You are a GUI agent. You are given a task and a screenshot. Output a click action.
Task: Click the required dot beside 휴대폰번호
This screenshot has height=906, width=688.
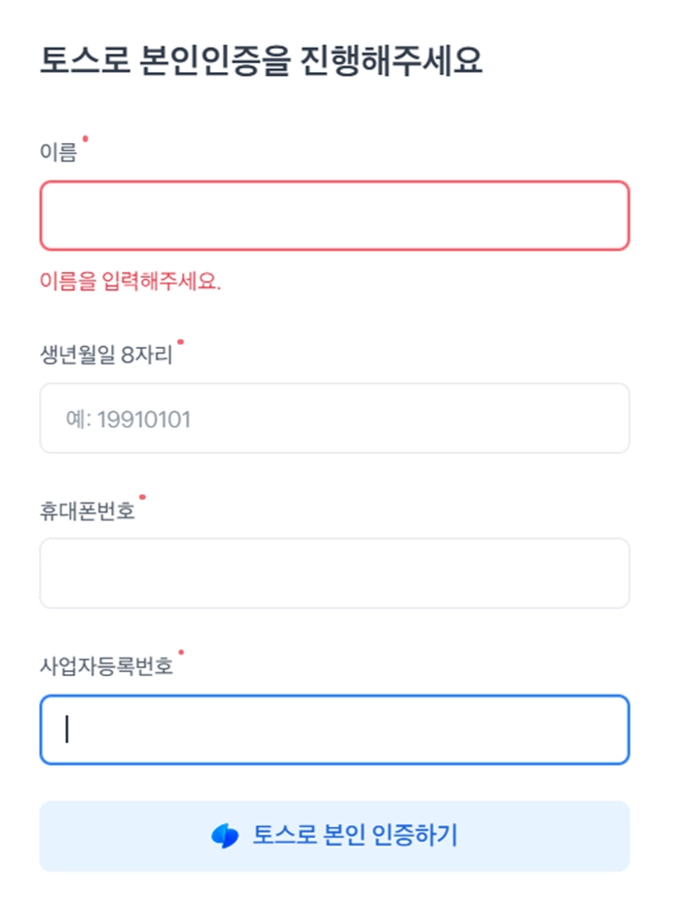(x=142, y=498)
